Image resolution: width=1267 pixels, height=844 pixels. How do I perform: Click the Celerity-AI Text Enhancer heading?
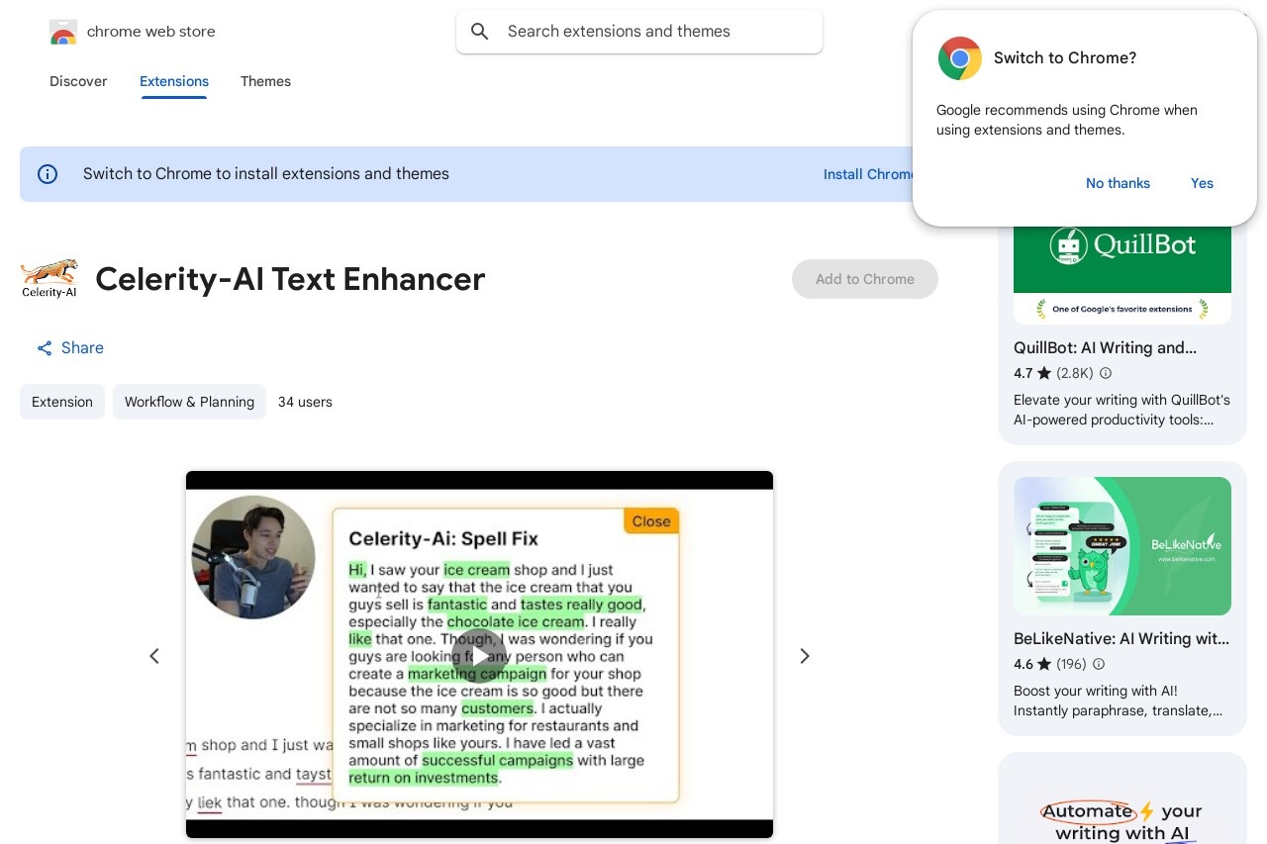coord(290,279)
